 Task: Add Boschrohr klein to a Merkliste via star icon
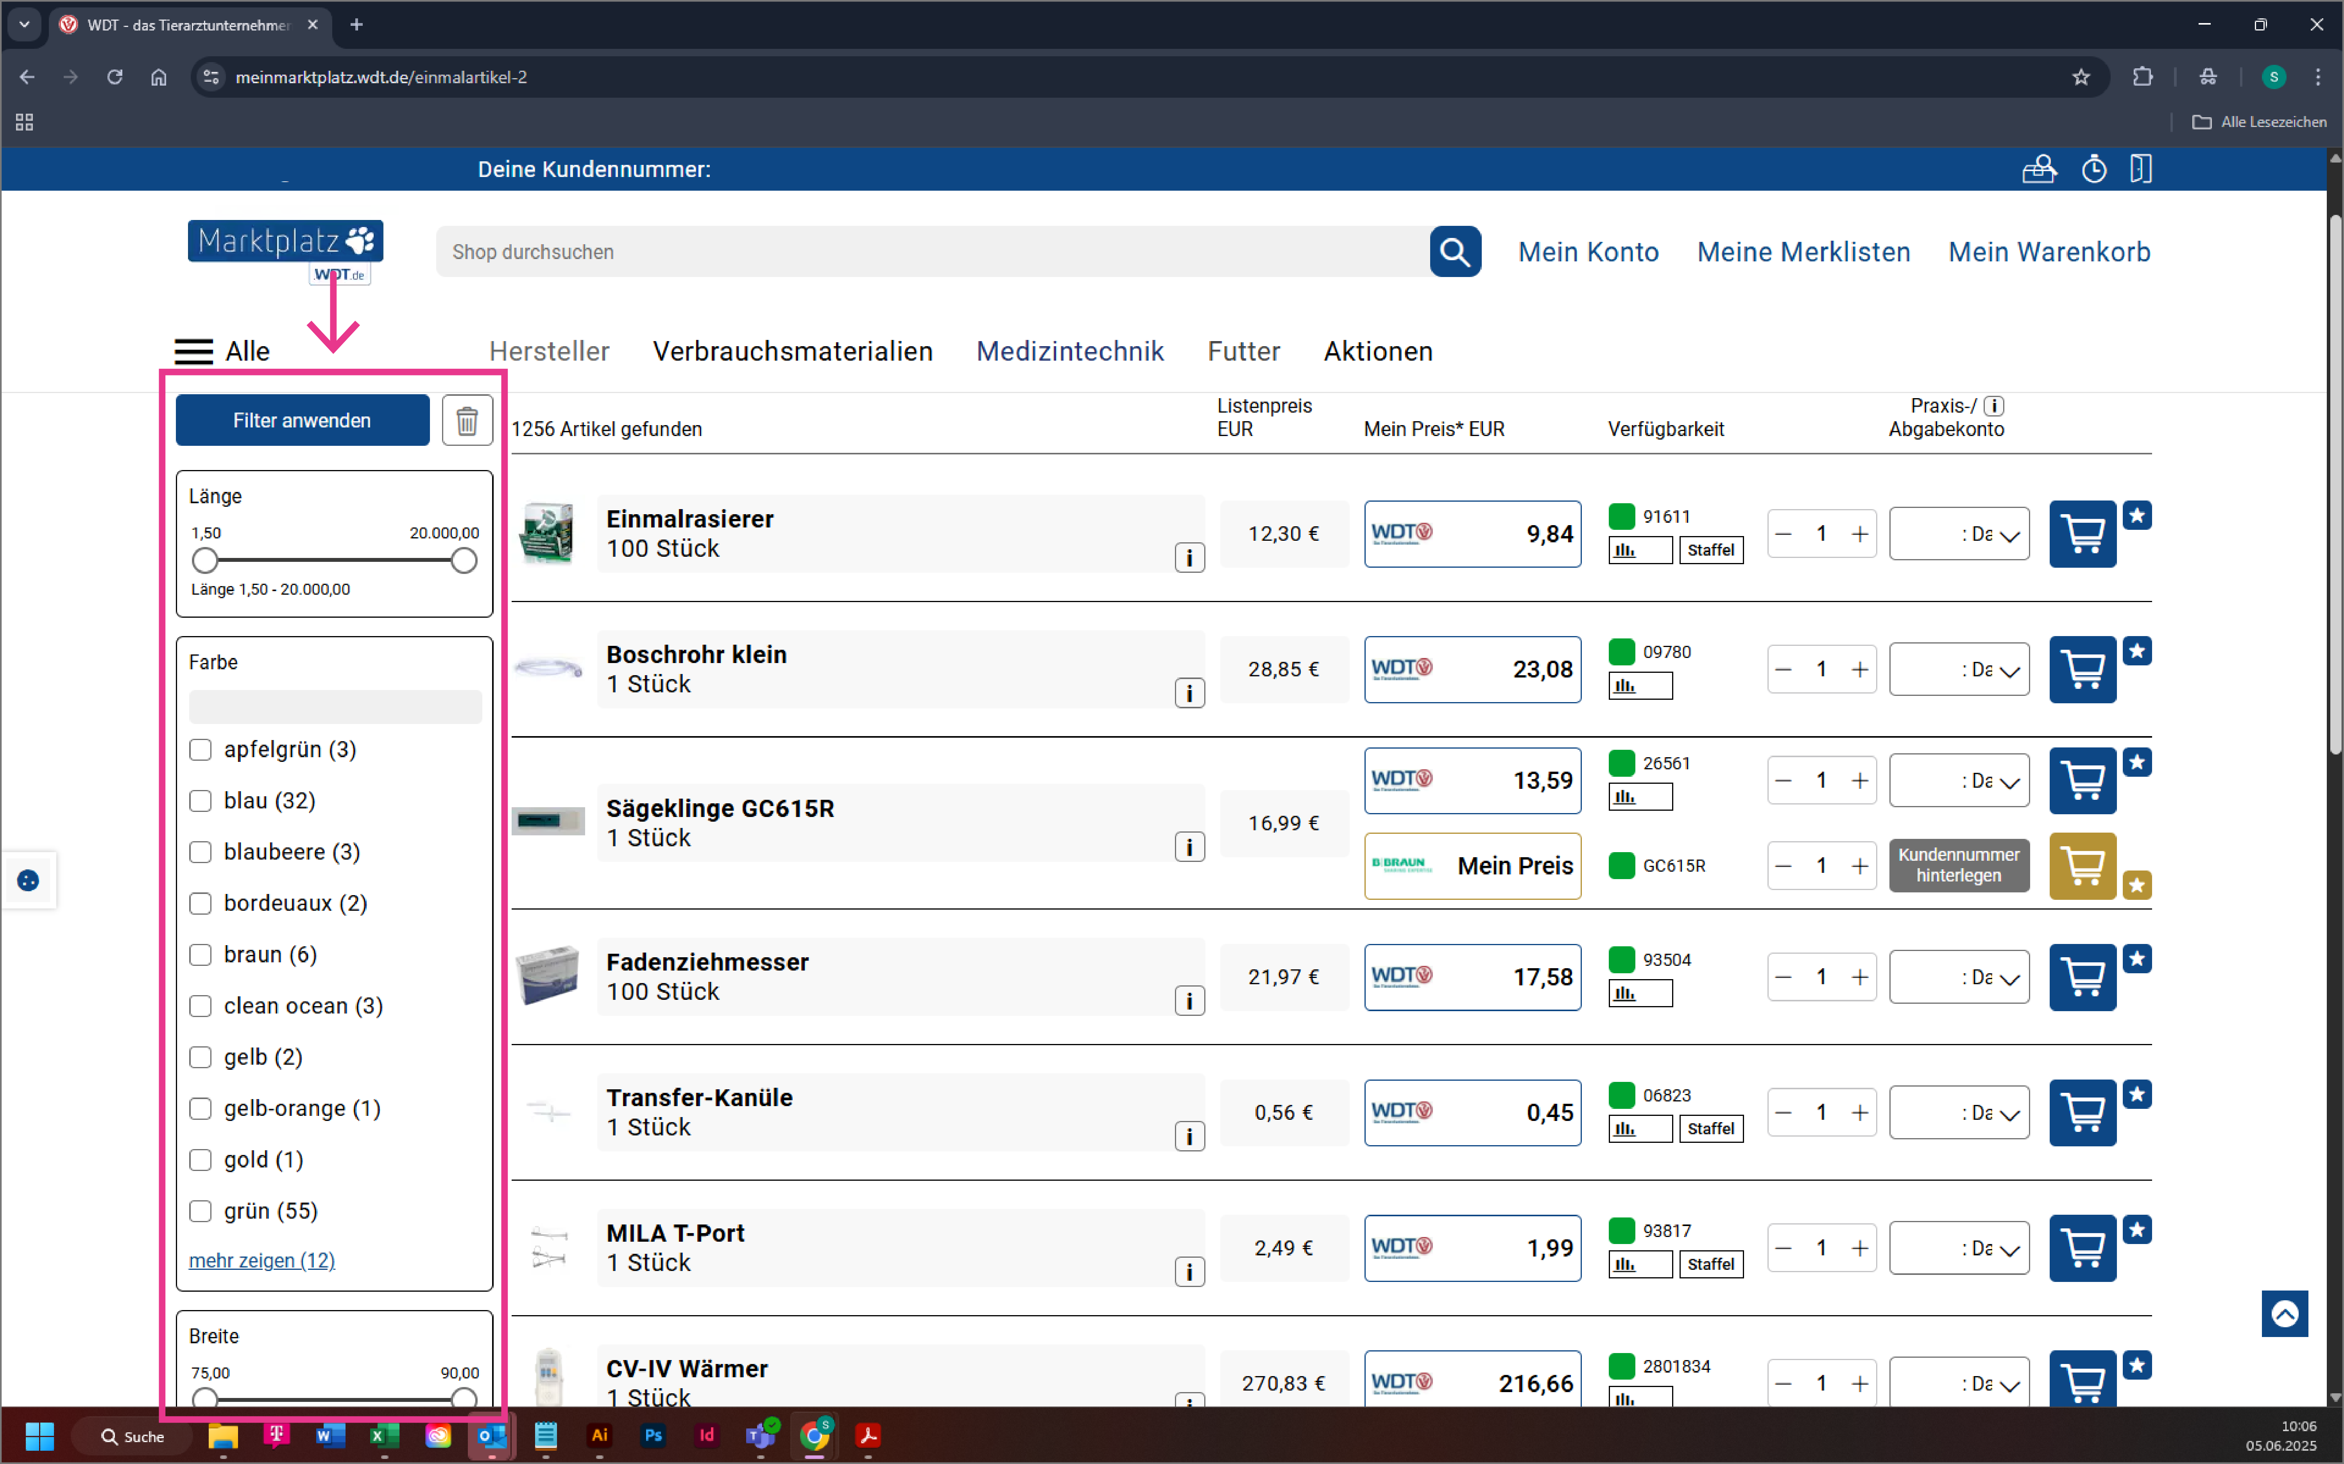[2138, 651]
